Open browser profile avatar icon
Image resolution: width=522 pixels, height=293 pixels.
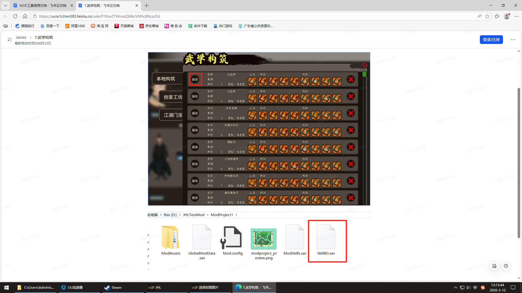[507, 16]
